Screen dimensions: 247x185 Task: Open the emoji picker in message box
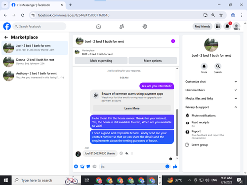click(x=167, y=166)
